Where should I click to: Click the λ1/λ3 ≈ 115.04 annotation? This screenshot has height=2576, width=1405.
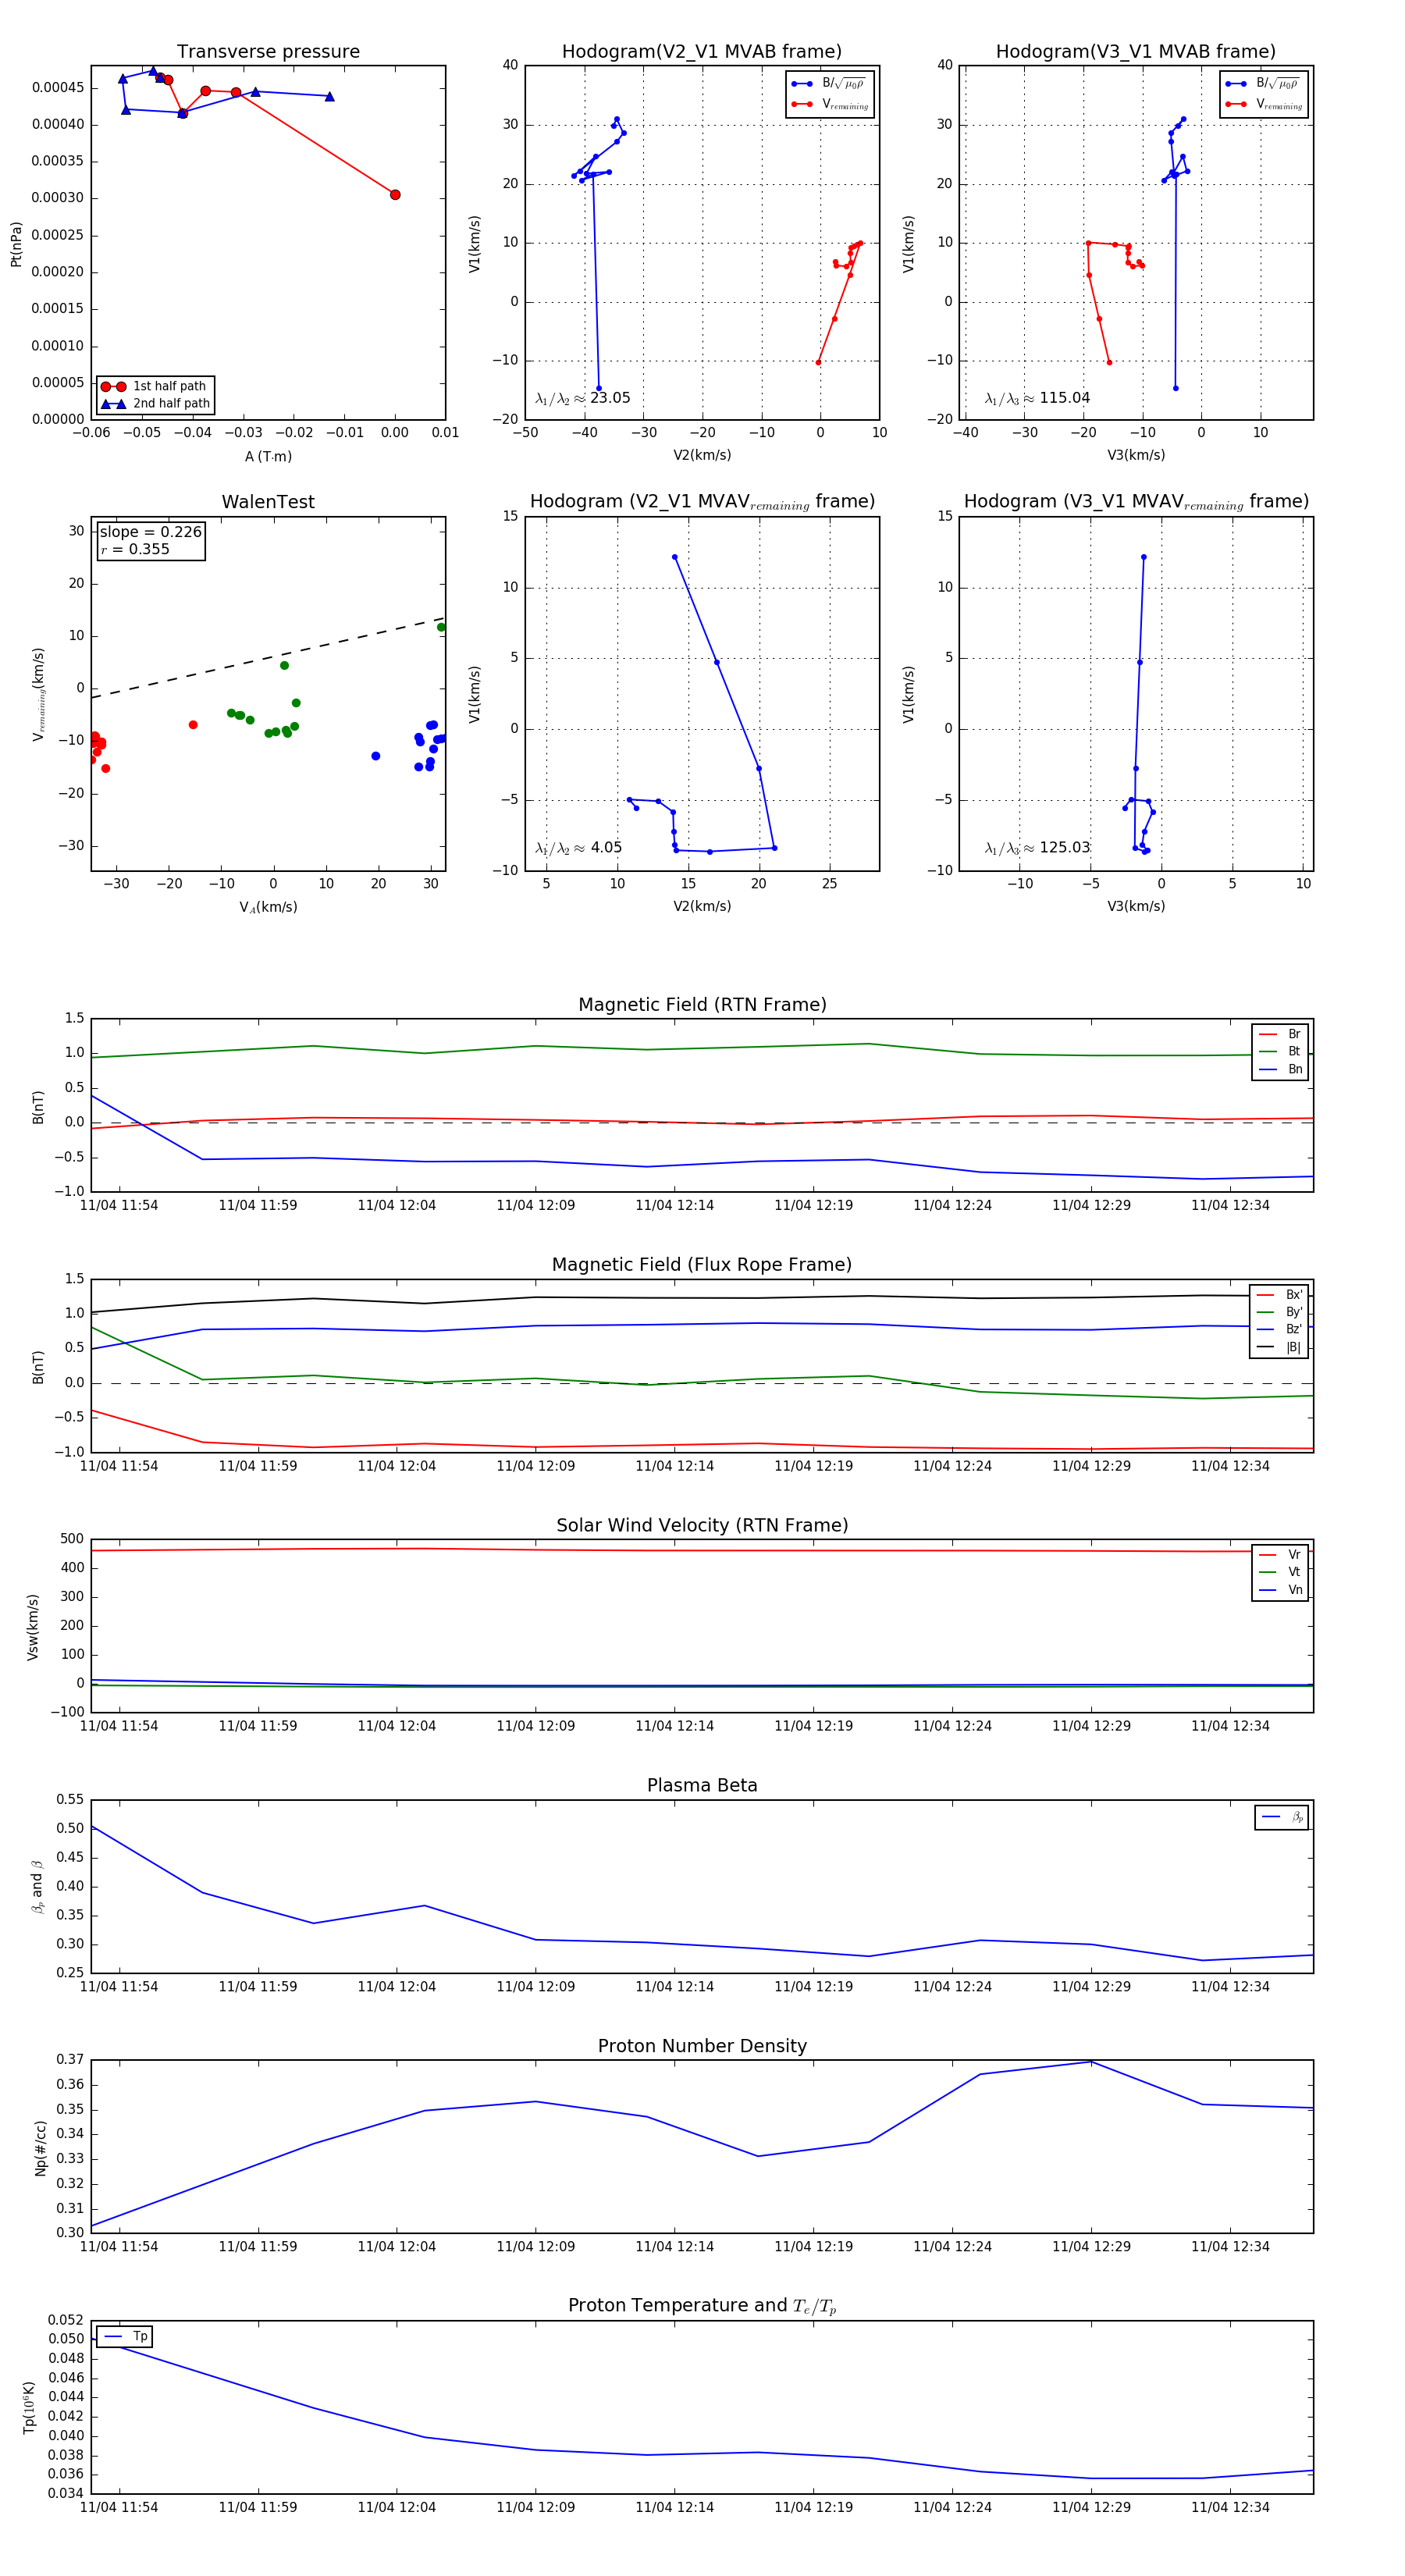point(1037,398)
